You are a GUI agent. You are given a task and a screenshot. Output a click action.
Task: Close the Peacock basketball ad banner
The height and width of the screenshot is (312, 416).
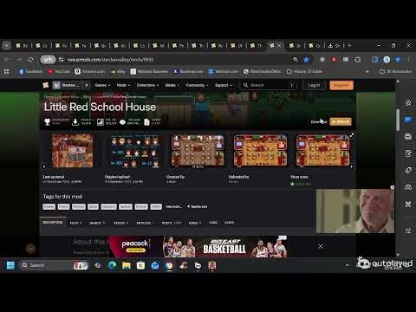321,246
